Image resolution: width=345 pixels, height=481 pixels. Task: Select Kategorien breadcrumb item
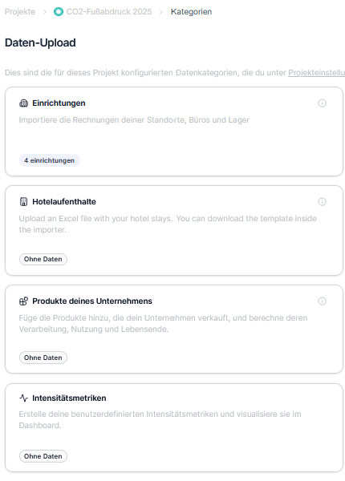point(191,12)
